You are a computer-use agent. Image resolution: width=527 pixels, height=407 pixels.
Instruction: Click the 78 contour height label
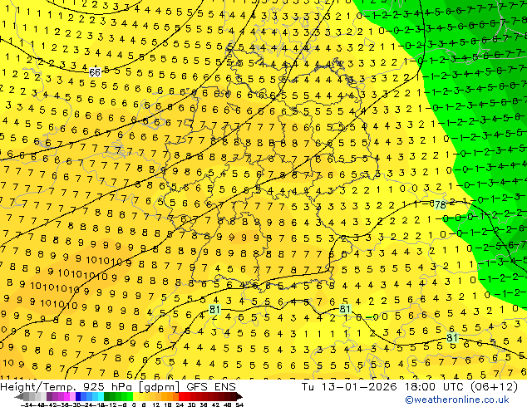coord(440,204)
